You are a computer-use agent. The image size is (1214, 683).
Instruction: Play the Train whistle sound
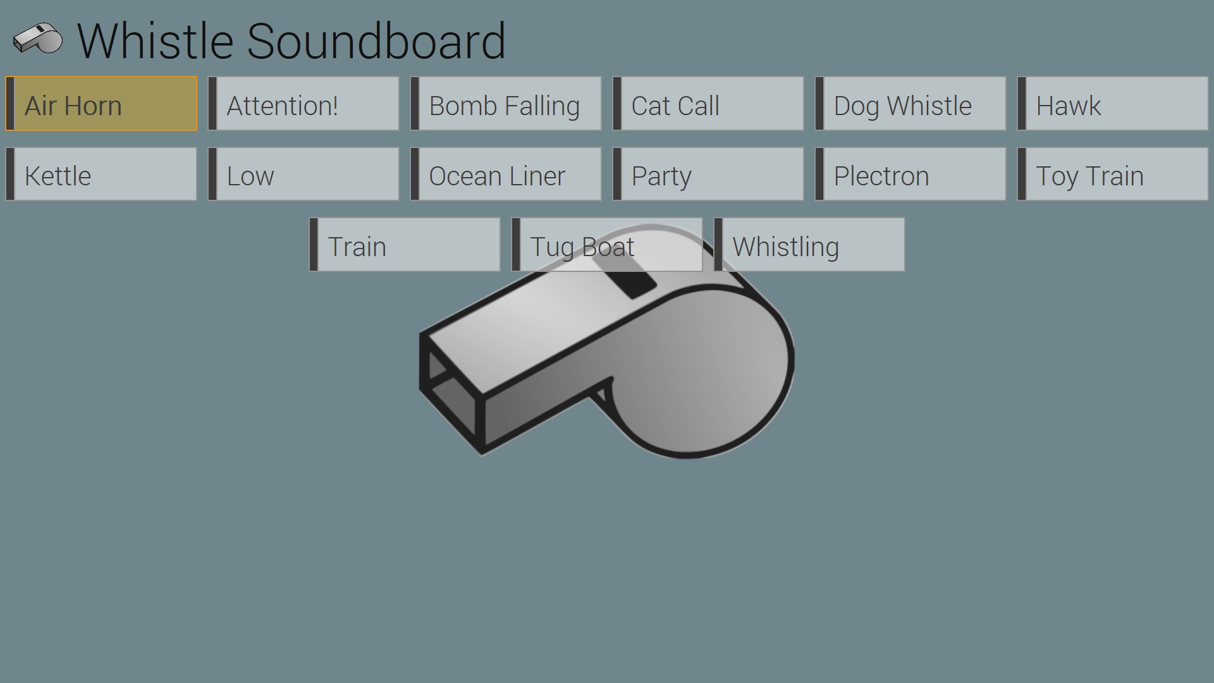(x=405, y=245)
